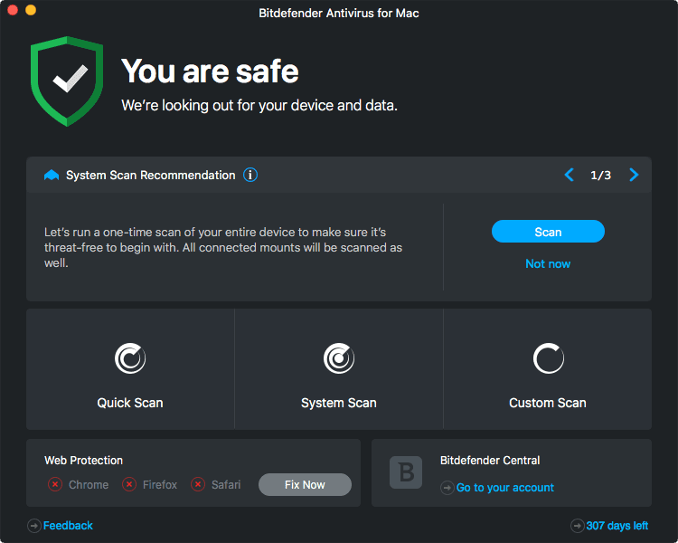Image resolution: width=678 pixels, height=543 pixels.
Task: Dismiss the recommendation with Not now
Action: [548, 263]
